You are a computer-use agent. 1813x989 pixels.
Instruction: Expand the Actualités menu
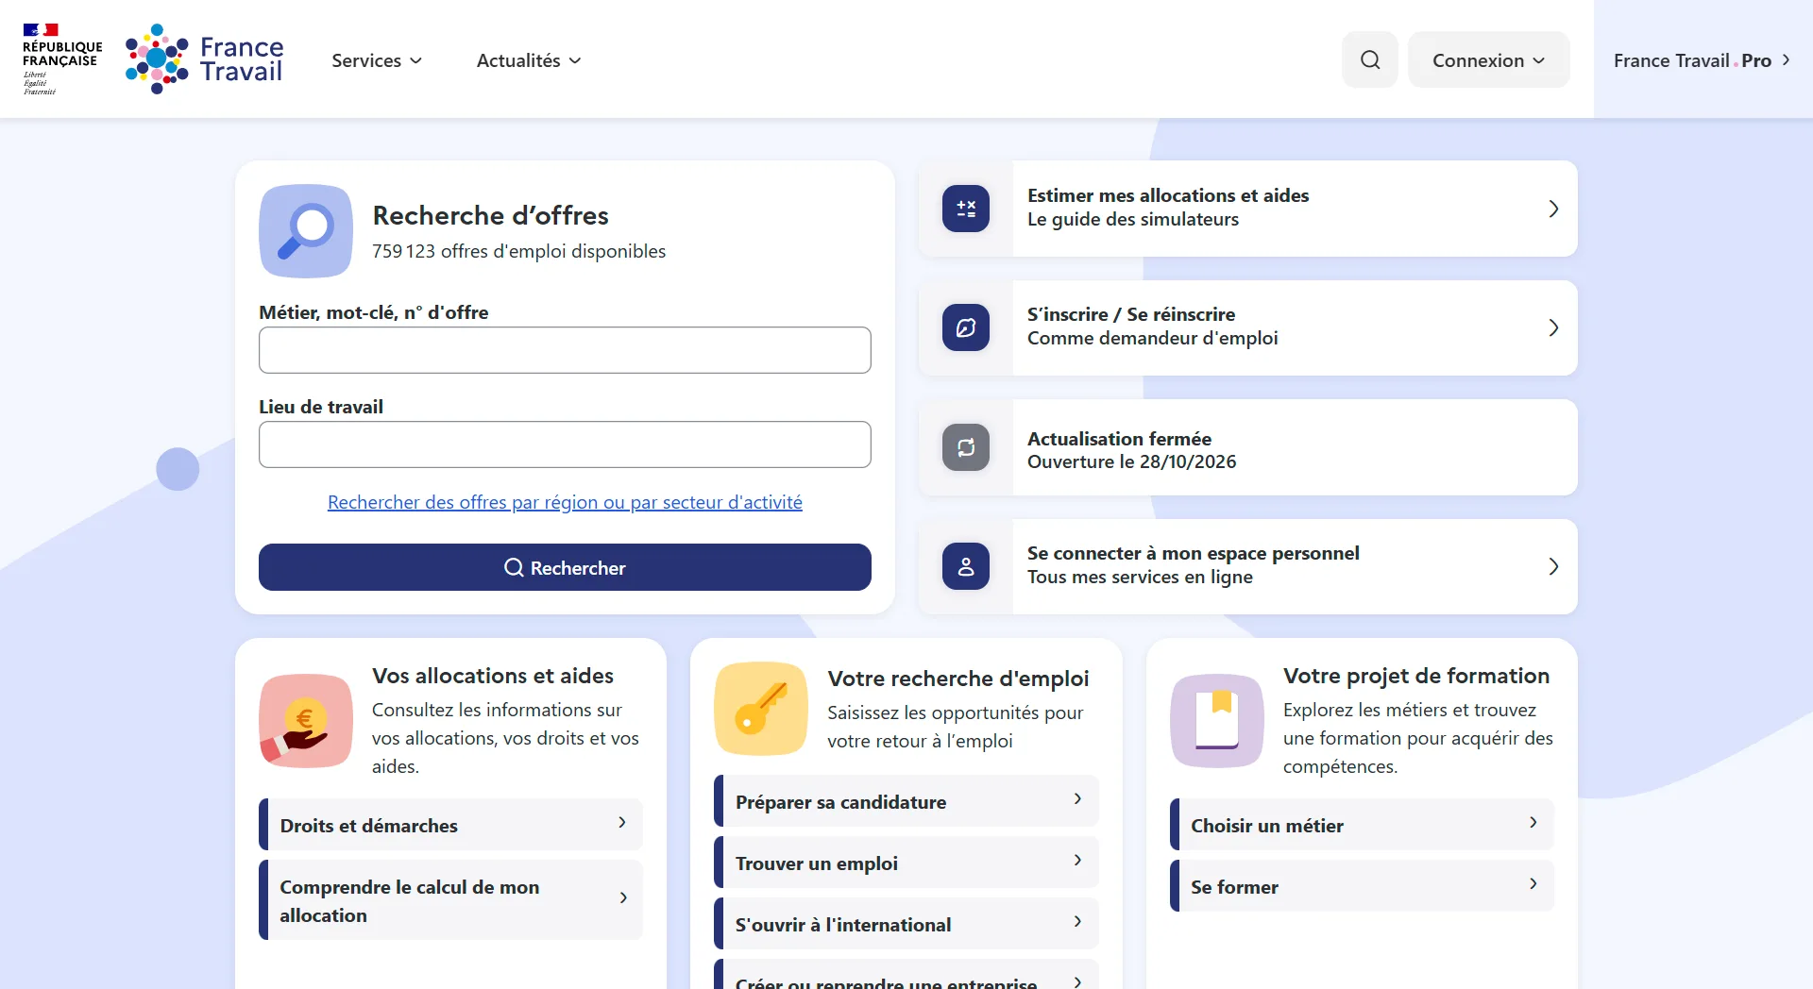coord(529,60)
